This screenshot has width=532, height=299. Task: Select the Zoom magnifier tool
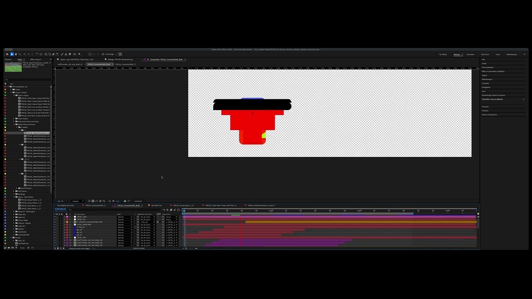(20, 54)
